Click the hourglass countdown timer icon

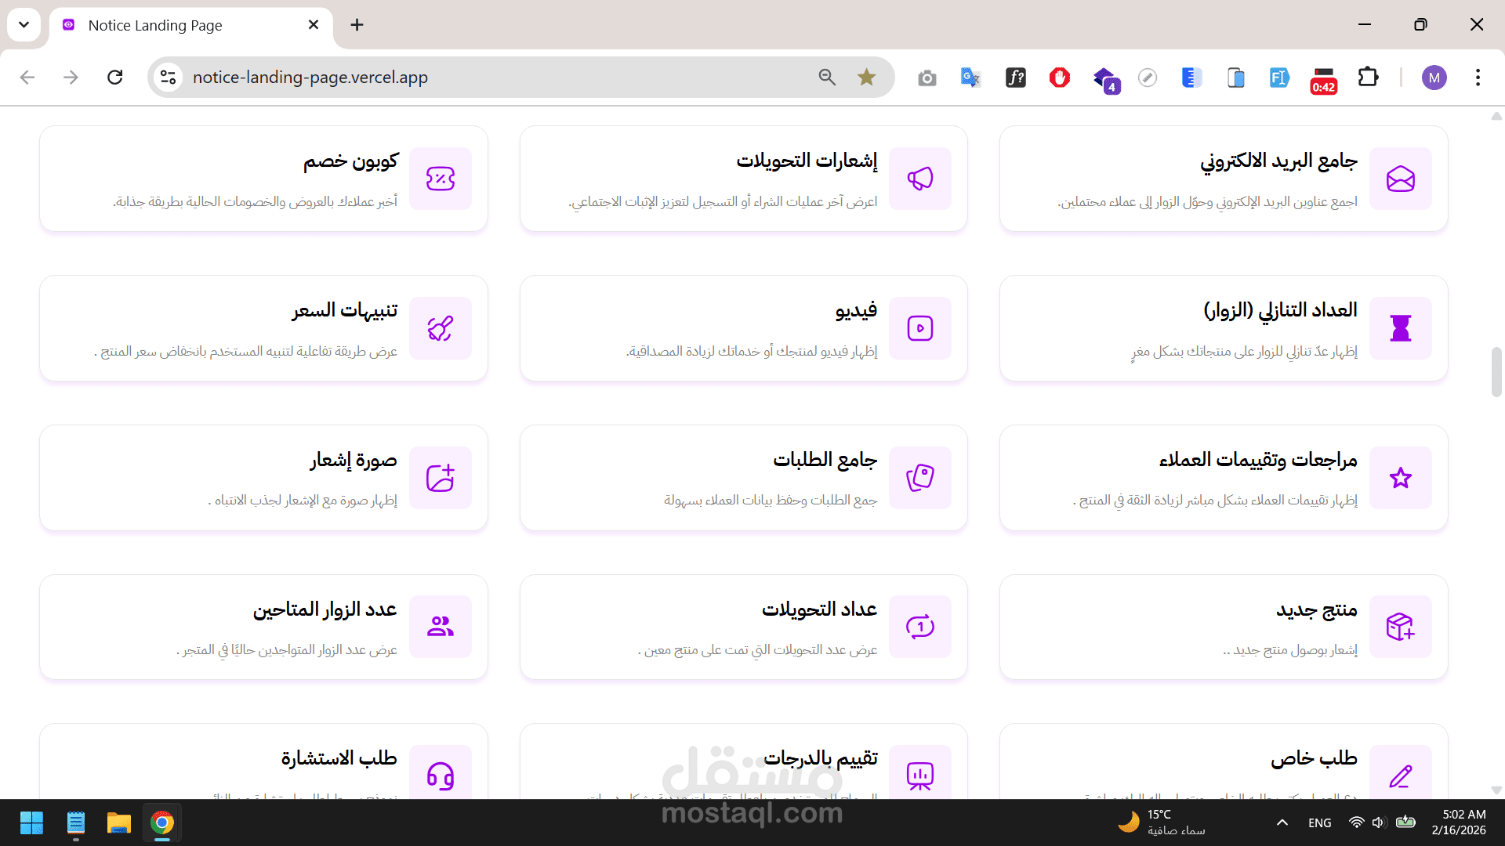[1400, 328]
